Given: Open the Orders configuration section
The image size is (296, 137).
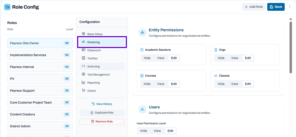Looking at the screenshot, I should pyautogui.click(x=102, y=91).
